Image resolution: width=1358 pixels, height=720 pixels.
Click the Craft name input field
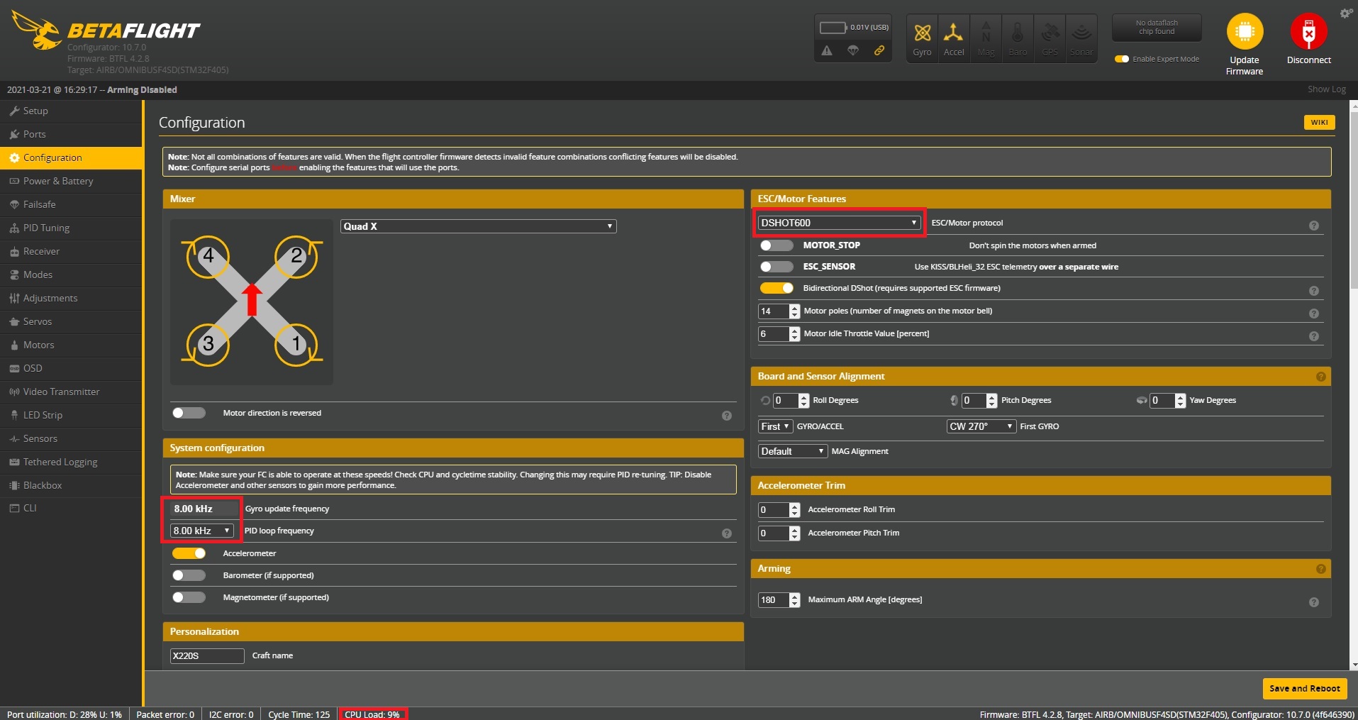coord(207,655)
